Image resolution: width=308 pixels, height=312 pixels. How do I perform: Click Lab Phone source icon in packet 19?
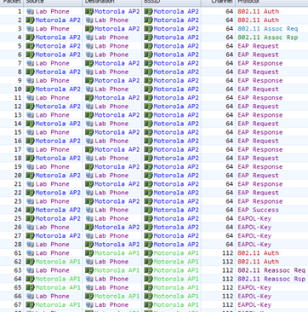(x=30, y=167)
